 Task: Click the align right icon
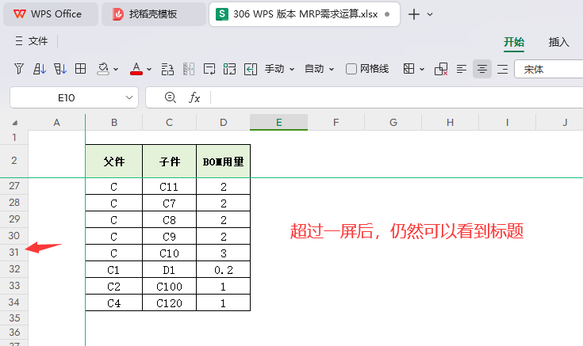point(502,69)
